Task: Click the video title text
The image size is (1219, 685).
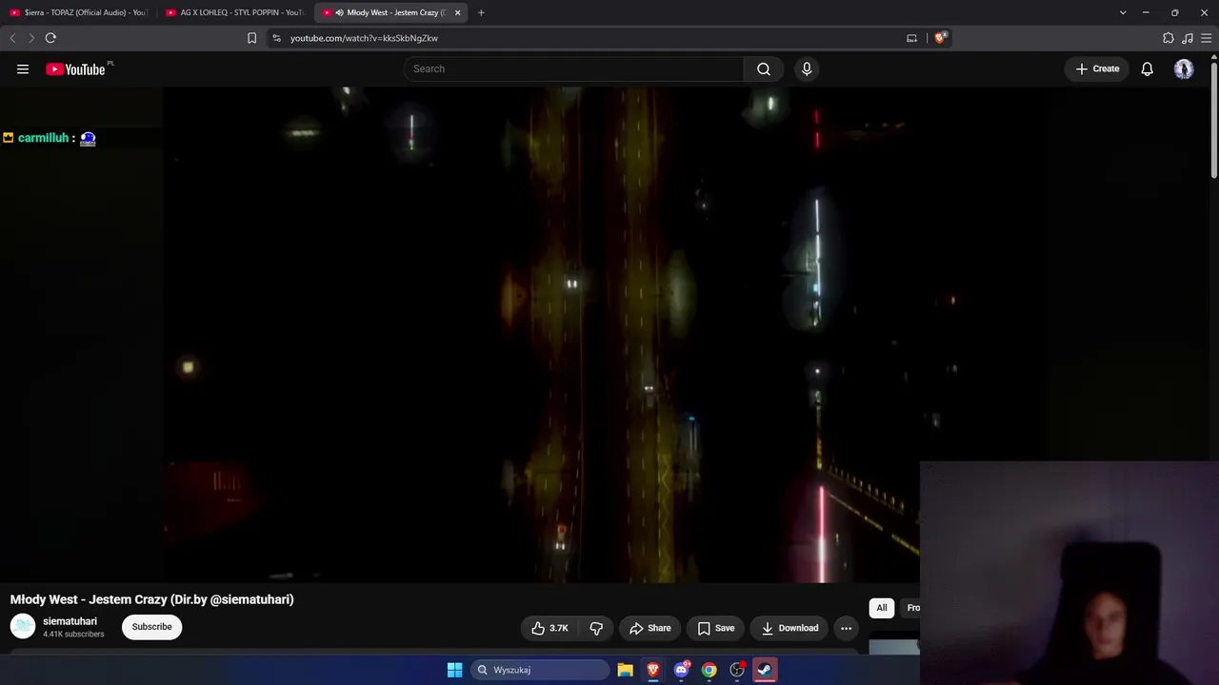Action: pyautogui.click(x=152, y=599)
